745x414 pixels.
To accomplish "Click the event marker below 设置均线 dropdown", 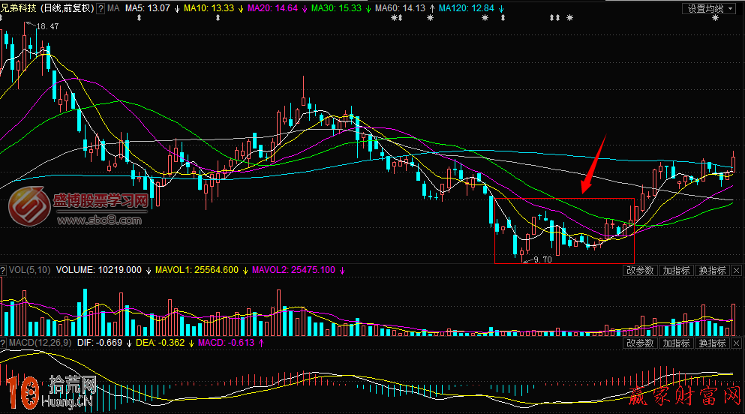I will tap(715, 18).
